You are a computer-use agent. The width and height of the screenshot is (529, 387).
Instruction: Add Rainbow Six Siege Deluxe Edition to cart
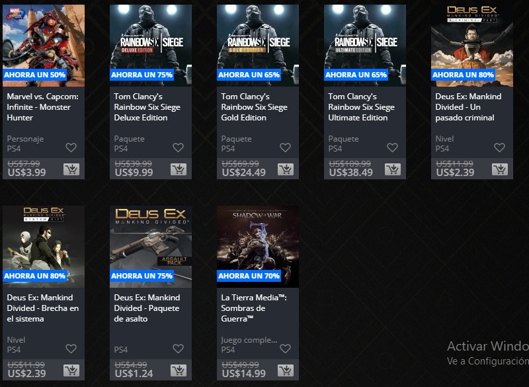click(179, 169)
